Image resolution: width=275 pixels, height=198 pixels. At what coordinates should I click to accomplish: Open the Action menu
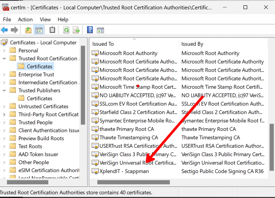coord(25,19)
